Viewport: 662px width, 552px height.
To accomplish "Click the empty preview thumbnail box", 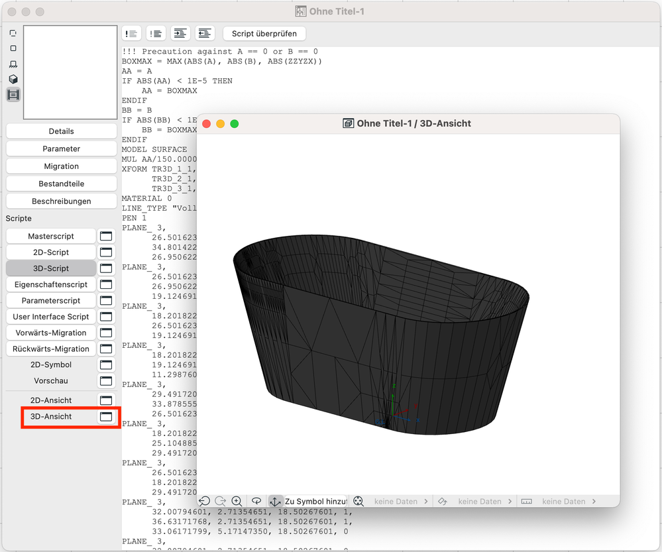I will (x=61, y=72).
